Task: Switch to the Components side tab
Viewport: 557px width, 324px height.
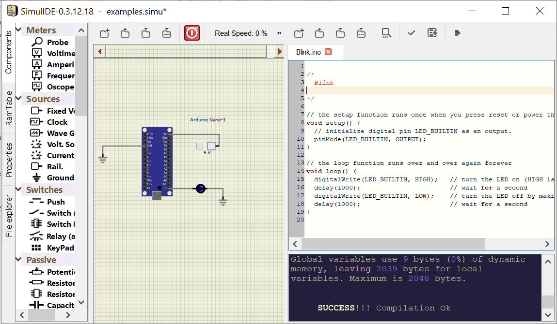Action: [x=9, y=52]
